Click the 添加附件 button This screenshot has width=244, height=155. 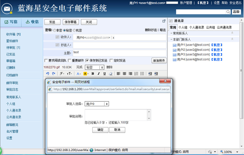click(159, 60)
